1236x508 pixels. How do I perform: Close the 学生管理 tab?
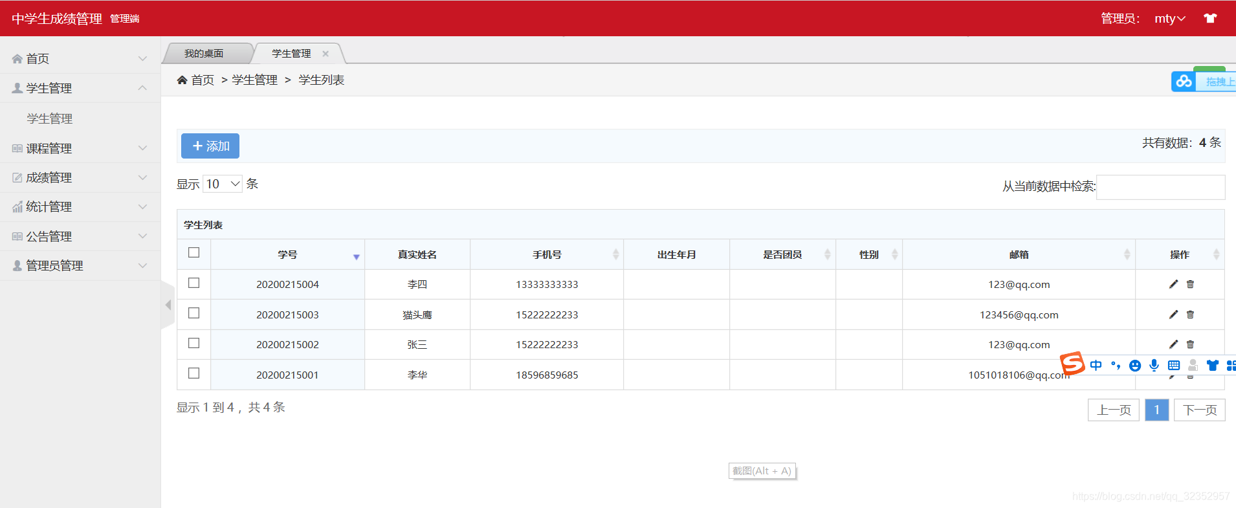(x=326, y=54)
